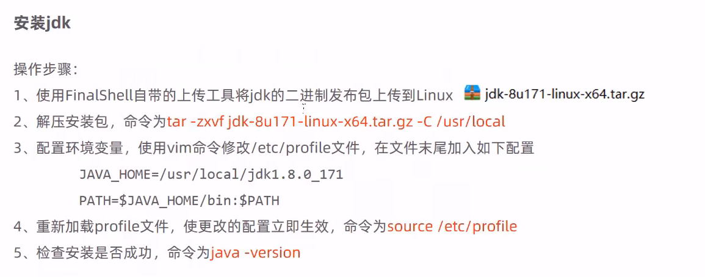Click the PATH=$JAVA_HOME/bin:$PATH line

(x=179, y=201)
